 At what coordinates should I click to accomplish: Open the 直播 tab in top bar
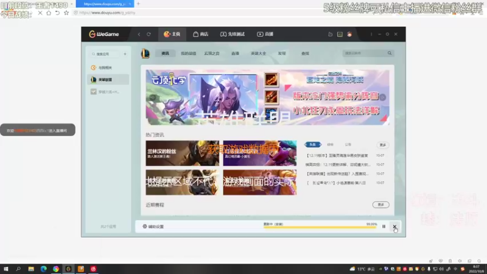pos(265,34)
